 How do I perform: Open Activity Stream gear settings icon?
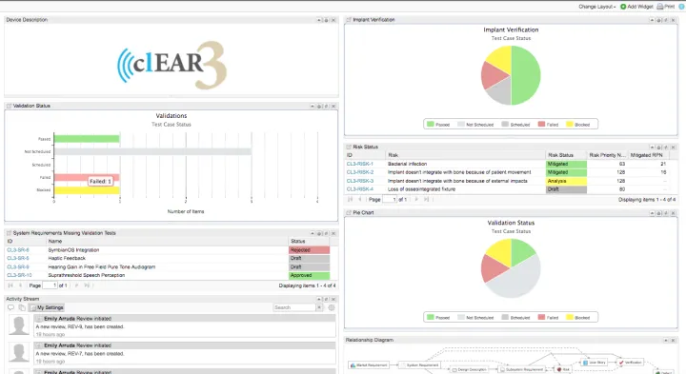point(332,307)
